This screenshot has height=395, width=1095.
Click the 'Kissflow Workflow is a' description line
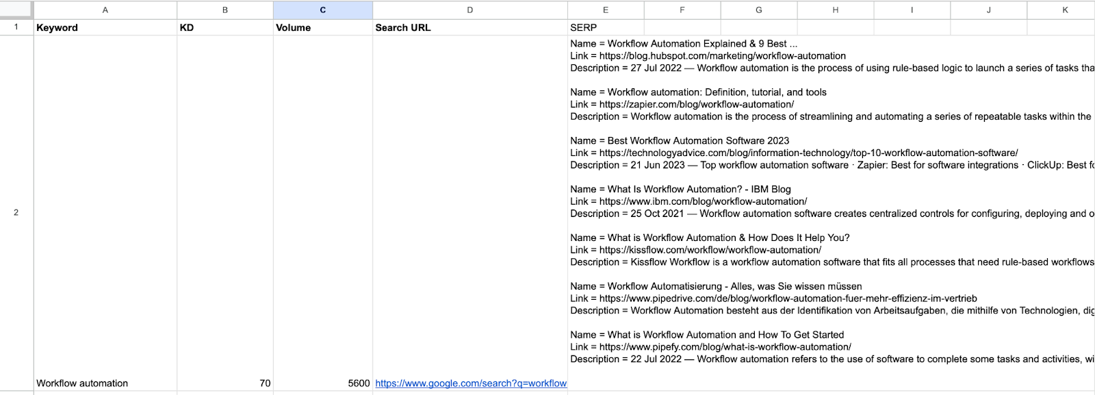832,263
